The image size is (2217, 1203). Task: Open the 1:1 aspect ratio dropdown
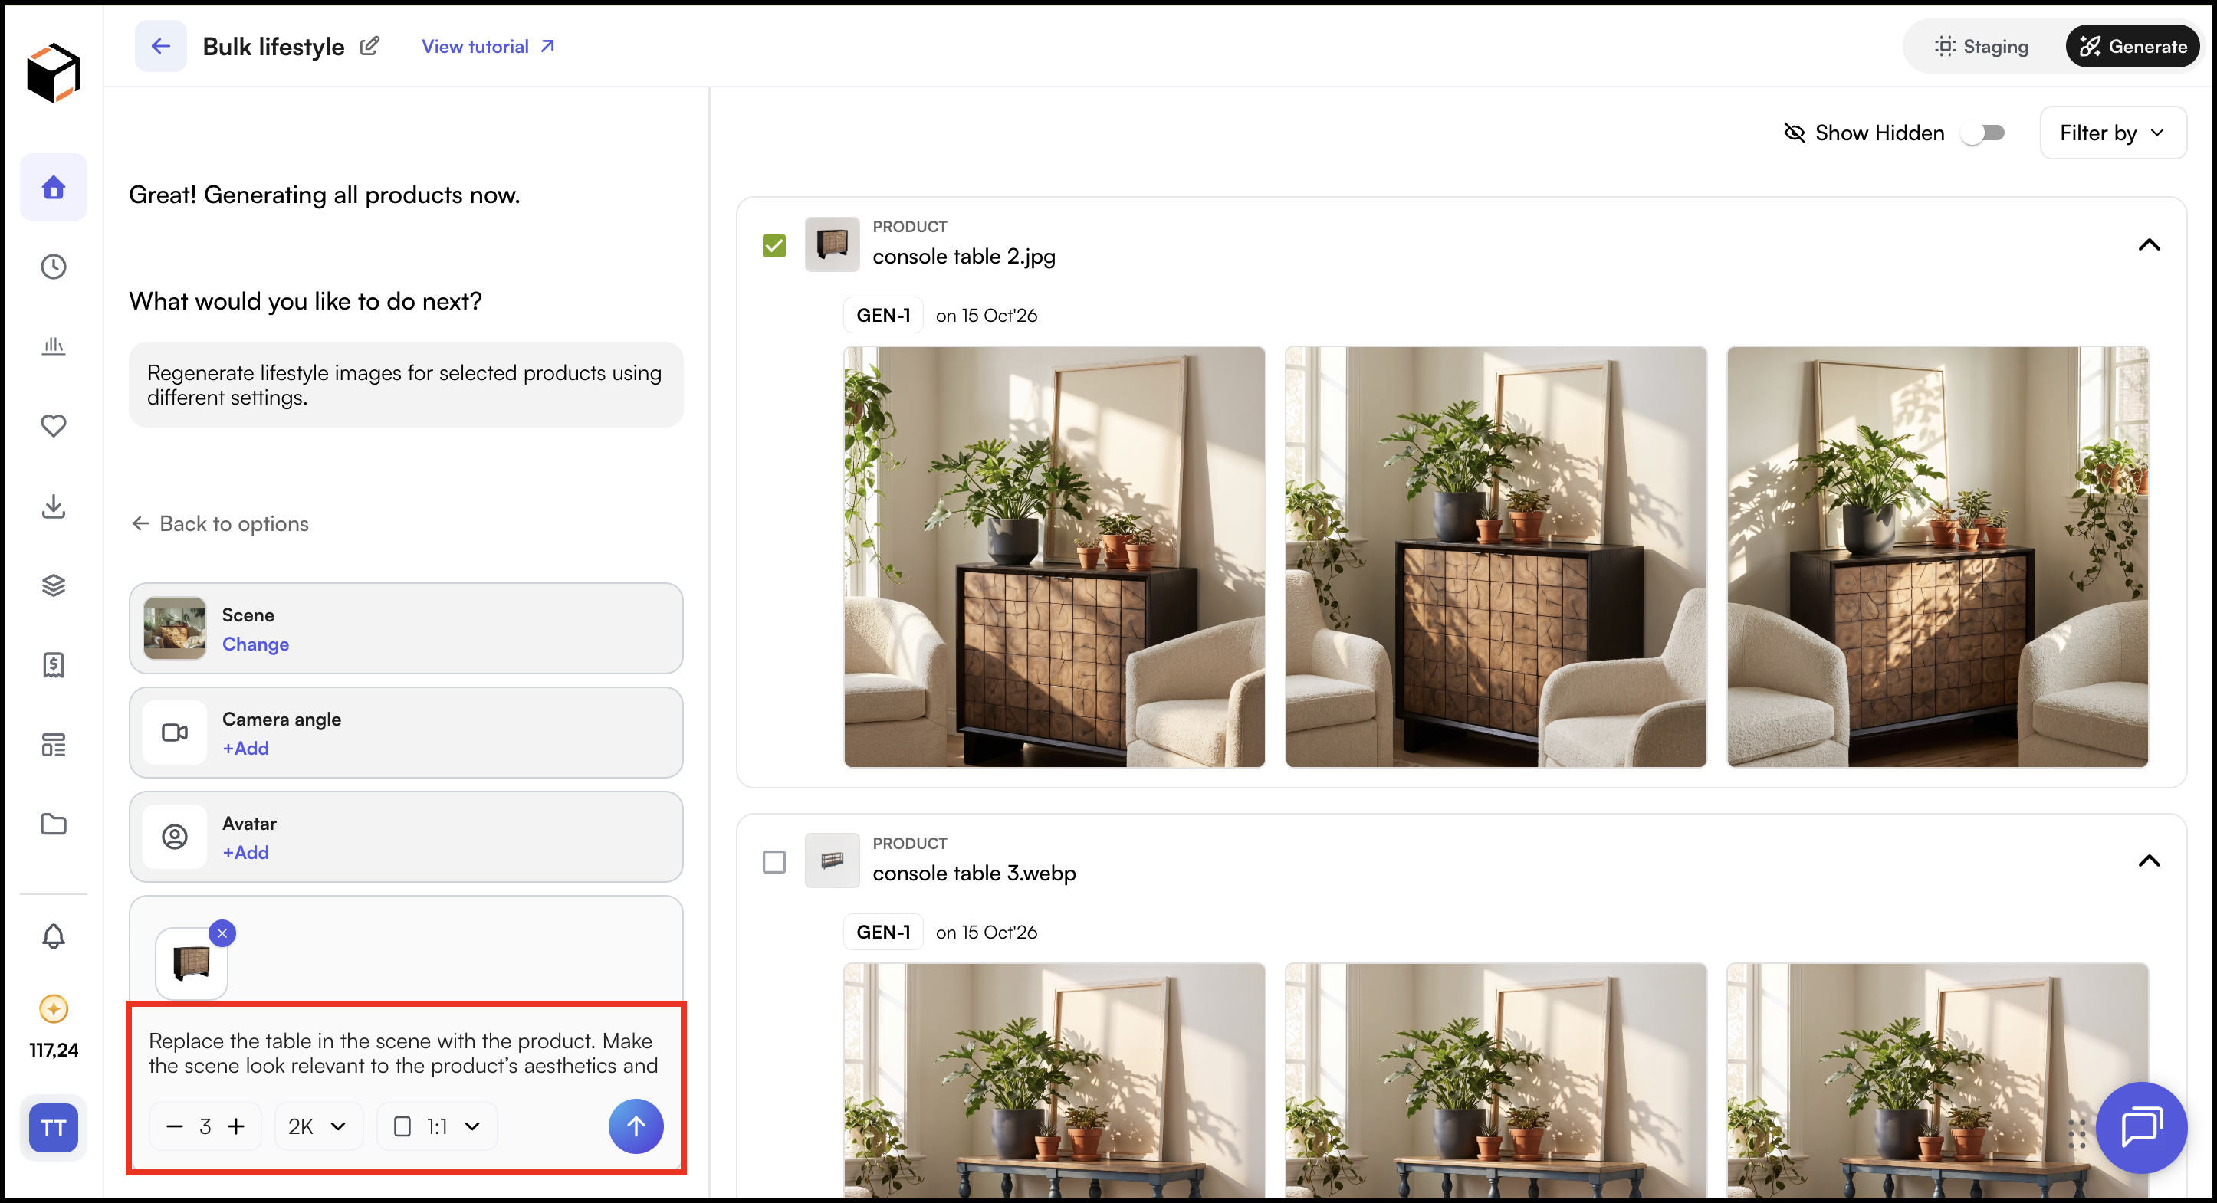[x=436, y=1126]
